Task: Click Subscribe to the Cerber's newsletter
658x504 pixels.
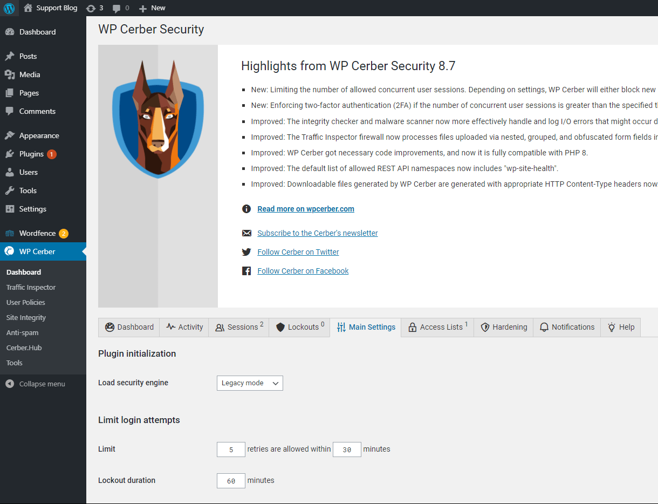Action: [318, 233]
